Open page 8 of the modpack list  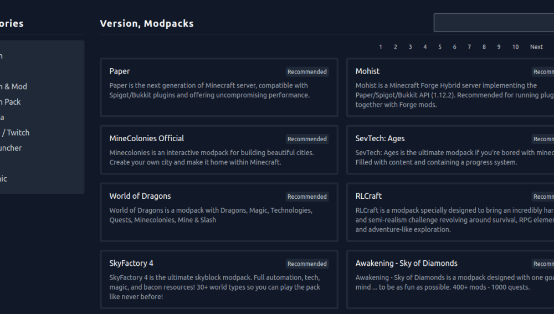point(484,47)
